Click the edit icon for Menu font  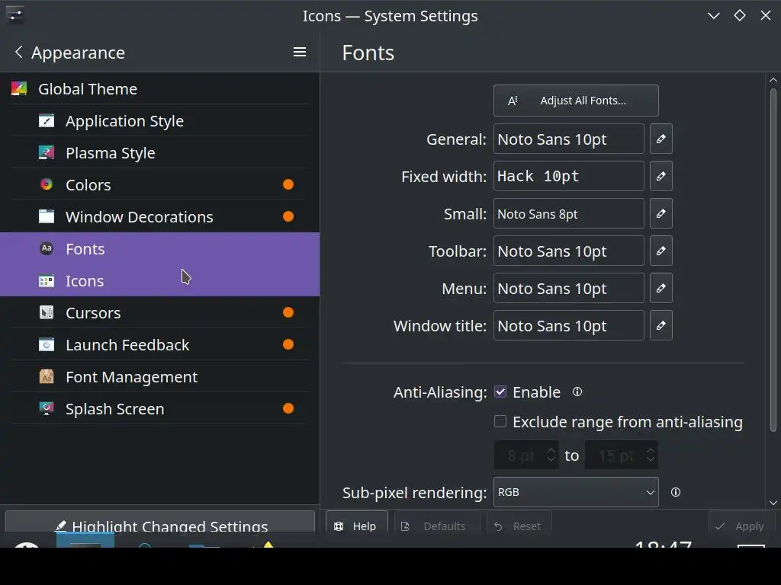click(660, 289)
